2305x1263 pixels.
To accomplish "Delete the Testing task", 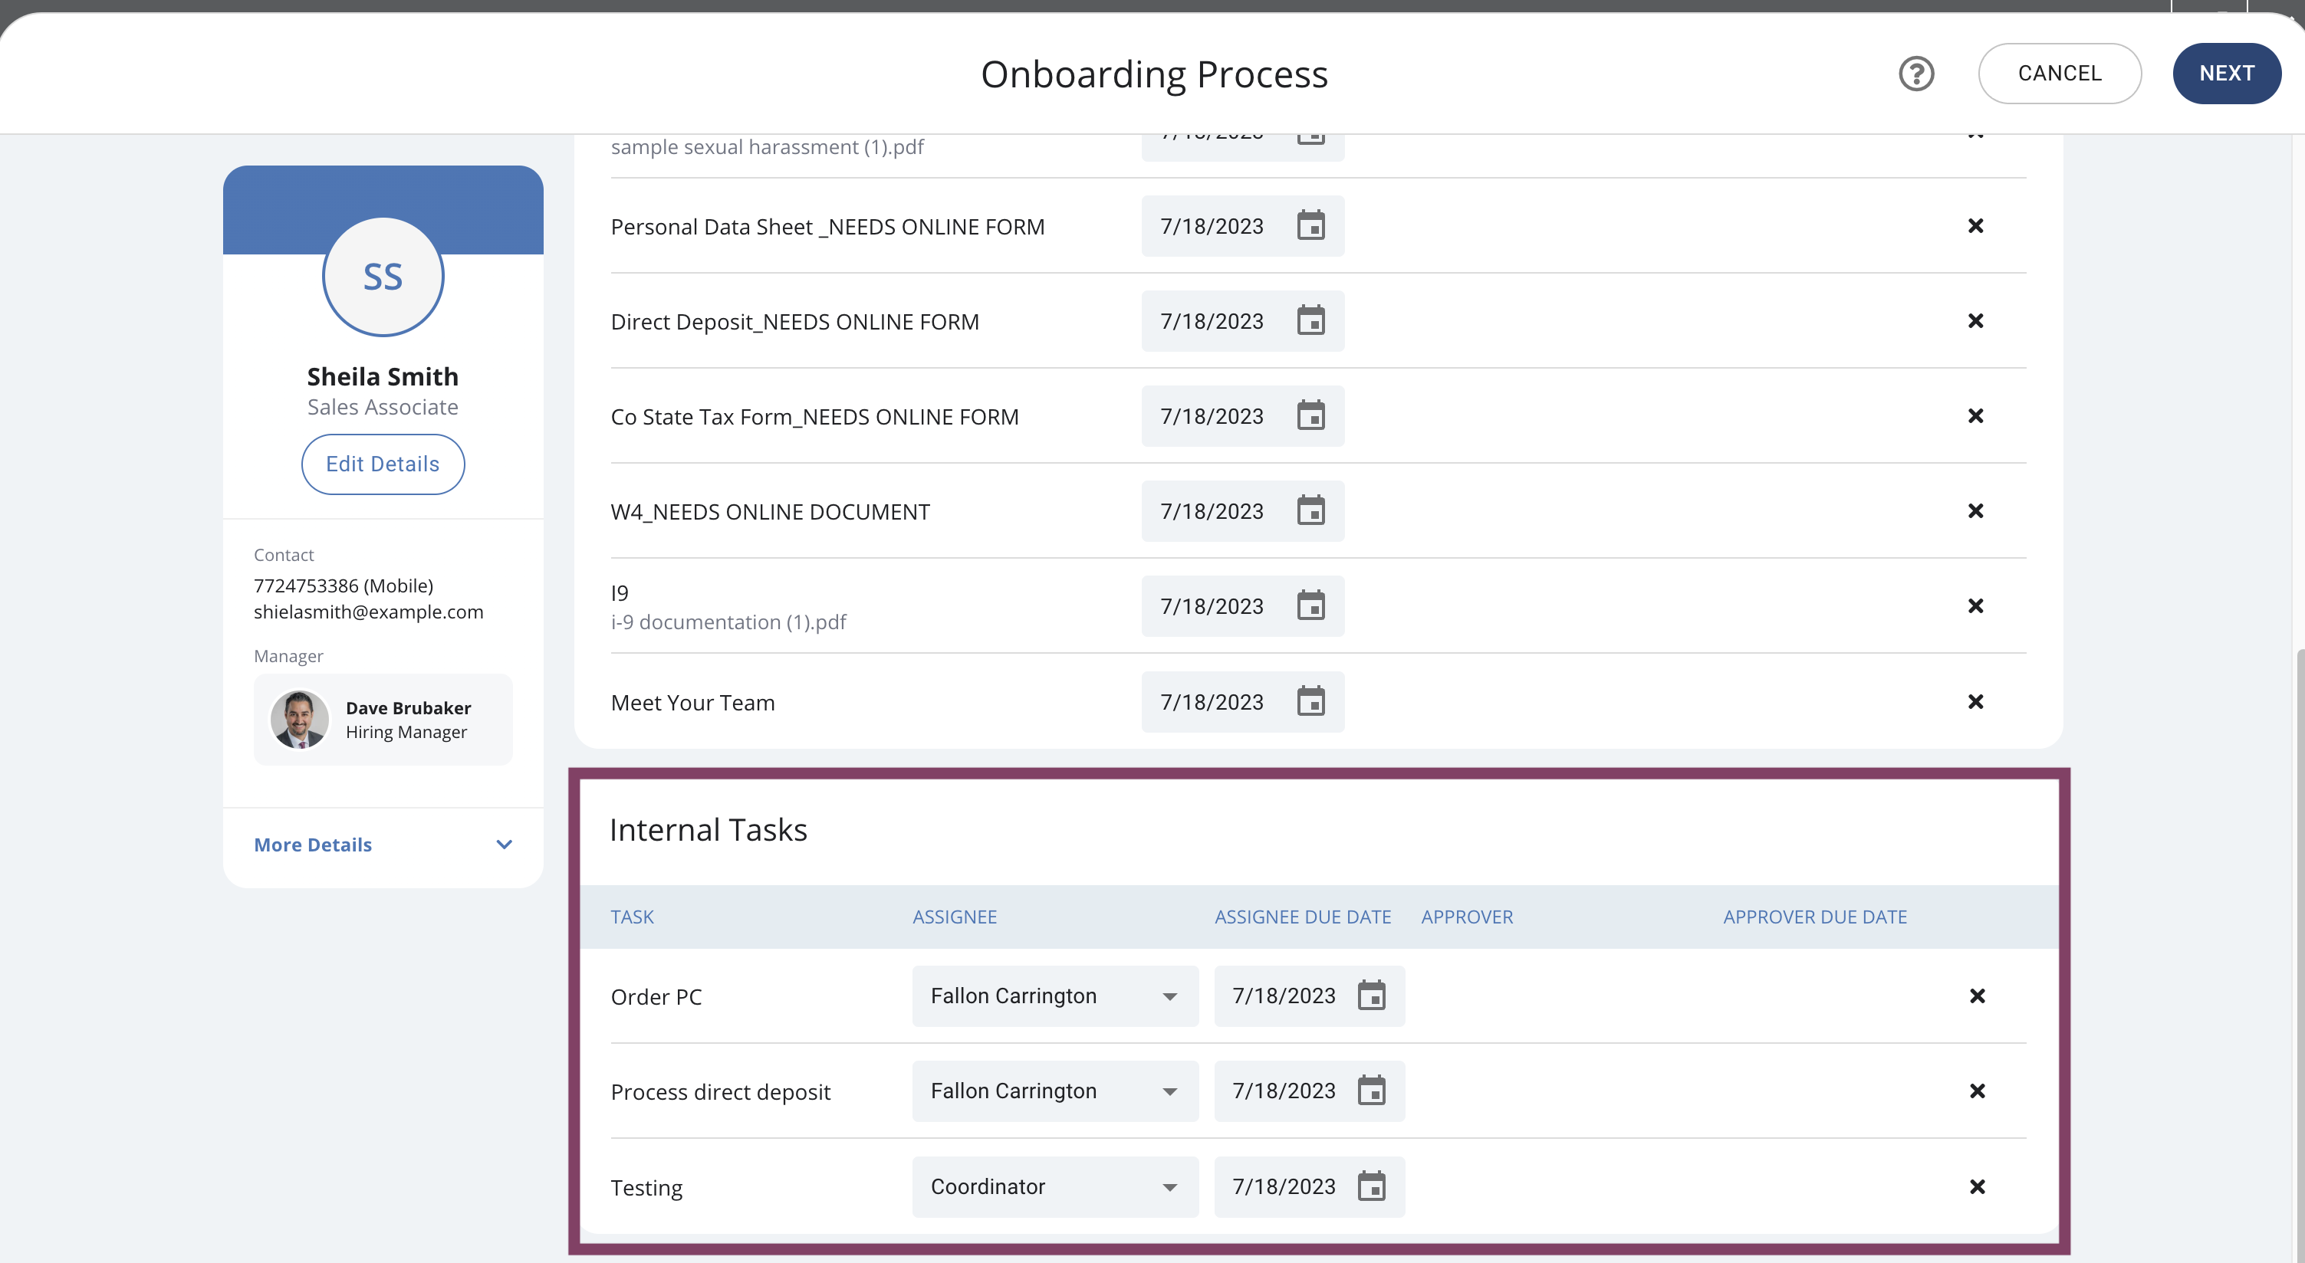I will point(1978,1187).
